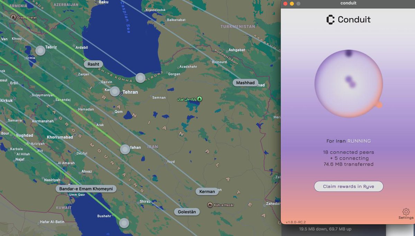Click the green national park tree icon
This screenshot has height=236, width=415.
coord(200,99)
